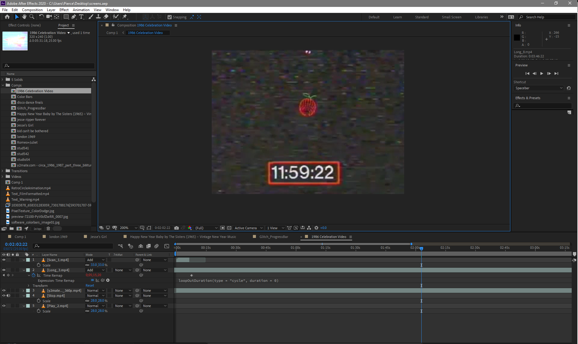Hide the Scan_1.mp4 layer
Viewport: 578px width, 344px height.
click(4, 260)
